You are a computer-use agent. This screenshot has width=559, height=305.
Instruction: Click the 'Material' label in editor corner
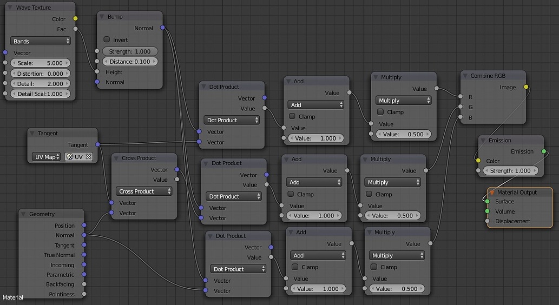[13, 297]
